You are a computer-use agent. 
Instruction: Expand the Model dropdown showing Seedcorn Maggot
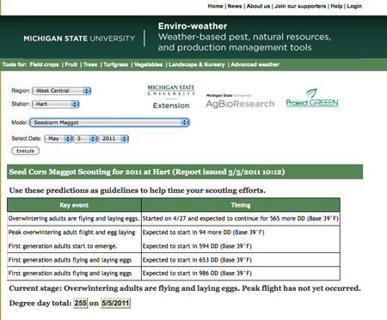coord(109,123)
